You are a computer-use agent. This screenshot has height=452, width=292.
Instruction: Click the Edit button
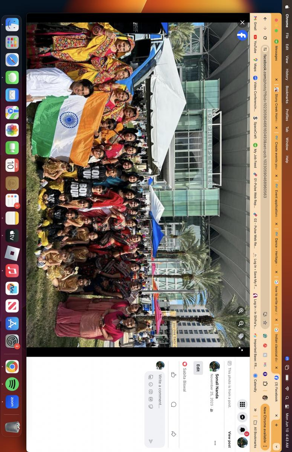pos(198,368)
